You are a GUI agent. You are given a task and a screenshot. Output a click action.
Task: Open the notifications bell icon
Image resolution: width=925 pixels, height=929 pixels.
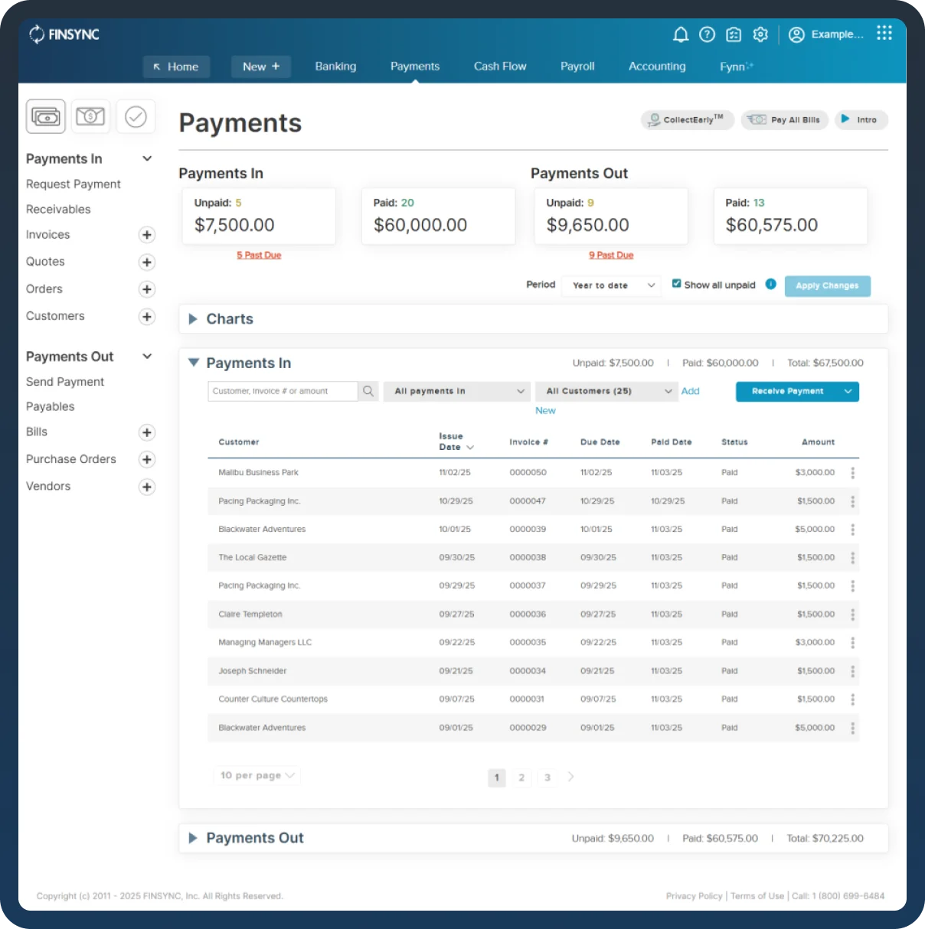tap(680, 34)
